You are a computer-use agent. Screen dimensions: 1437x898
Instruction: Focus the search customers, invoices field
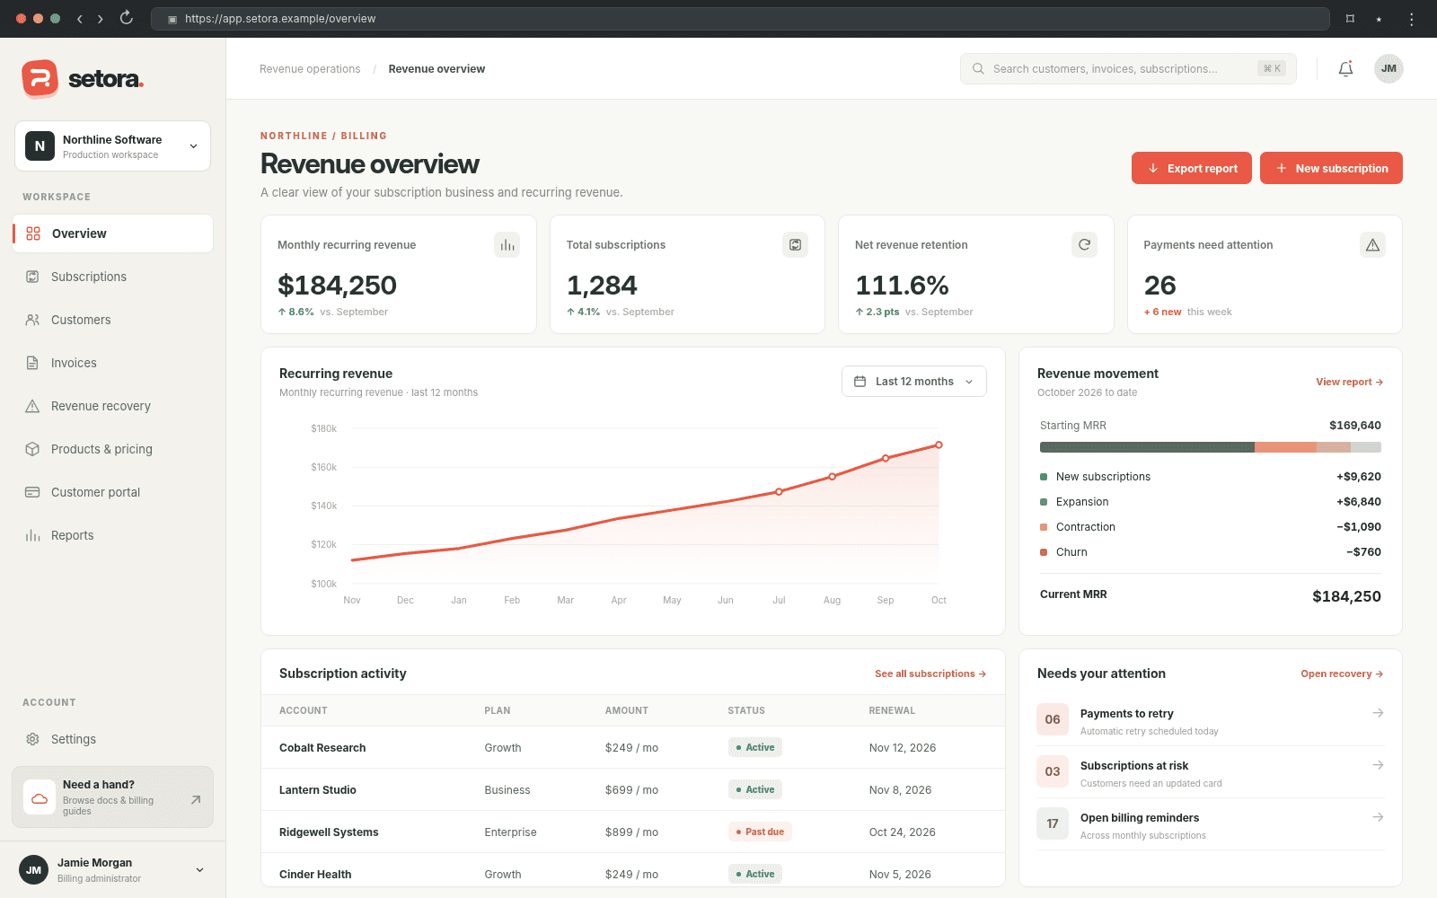tap(1128, 69)
